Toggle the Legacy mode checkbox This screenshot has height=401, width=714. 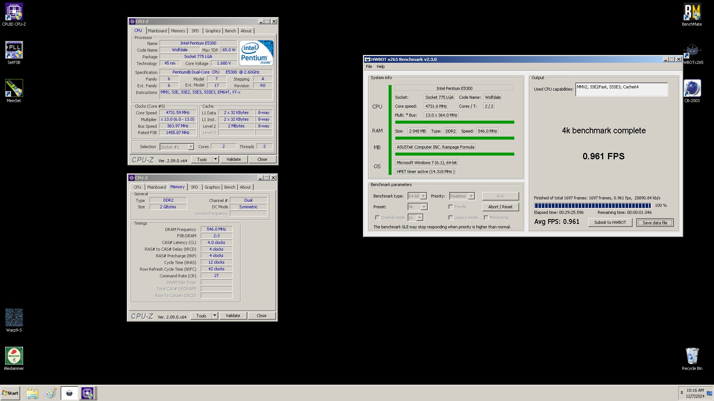click(451, 218)
